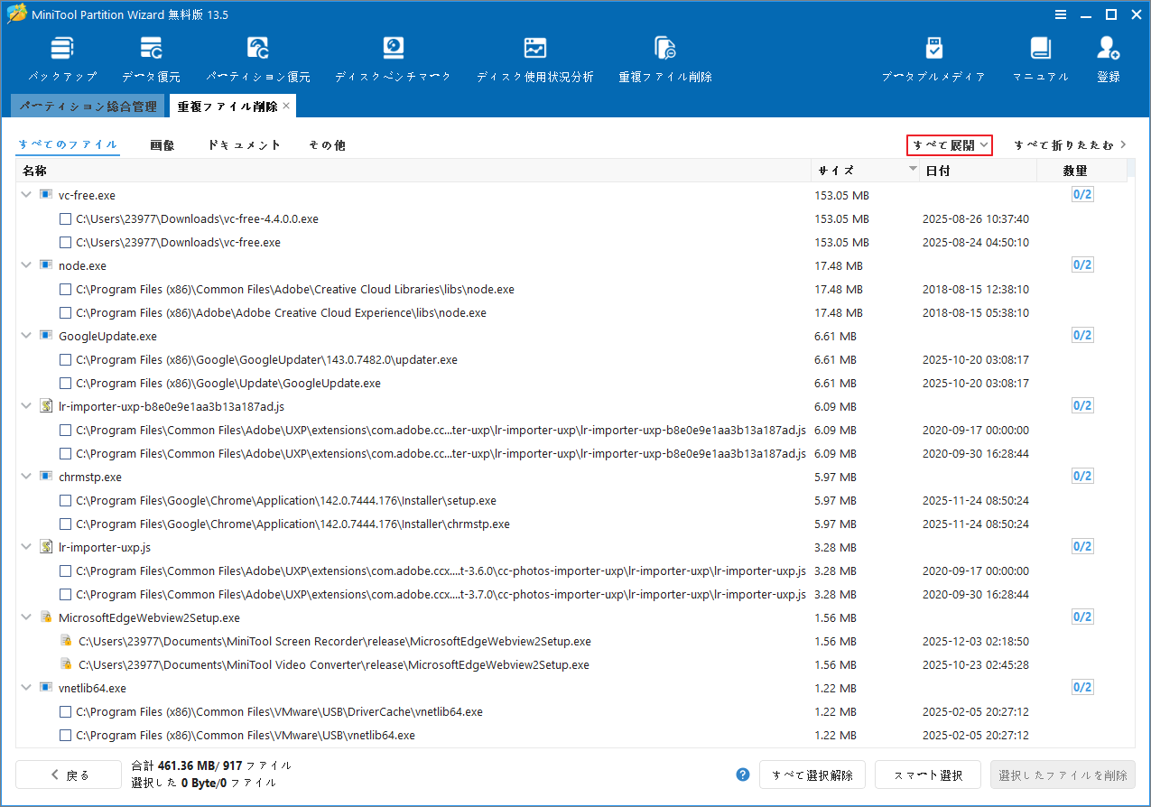The image size is (1151, 807).
Task: Collapse the chrmstp.exe group
Action: tap(25, 477)
